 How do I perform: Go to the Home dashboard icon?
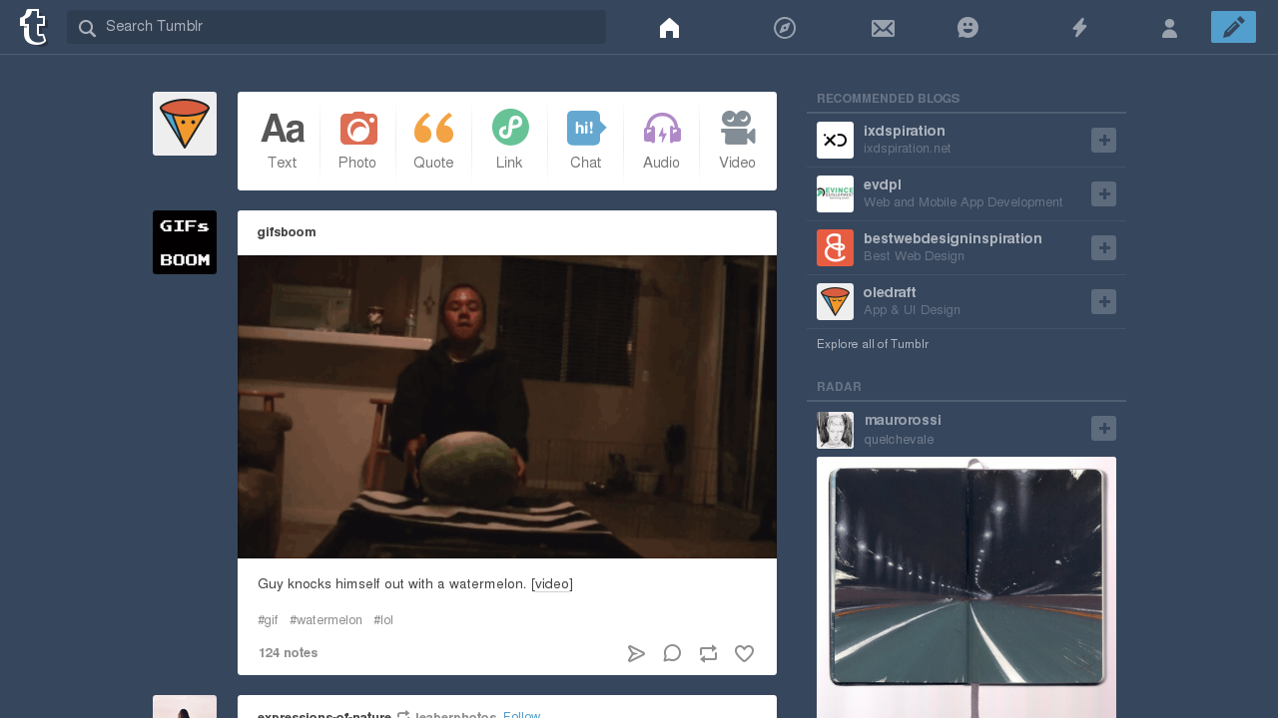(669, 28)
